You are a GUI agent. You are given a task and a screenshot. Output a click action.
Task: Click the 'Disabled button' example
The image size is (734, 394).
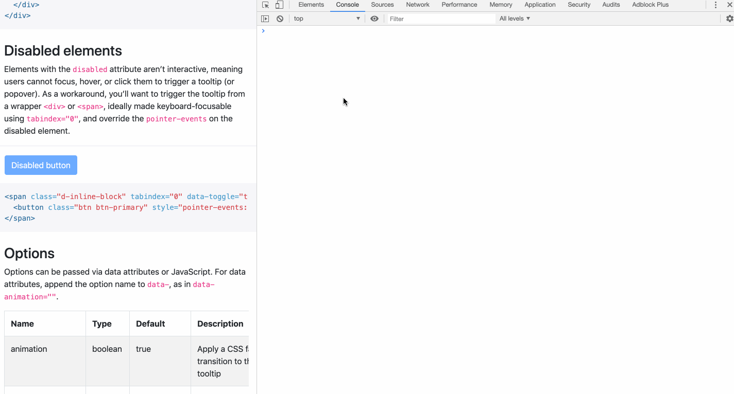click(41, 165)
